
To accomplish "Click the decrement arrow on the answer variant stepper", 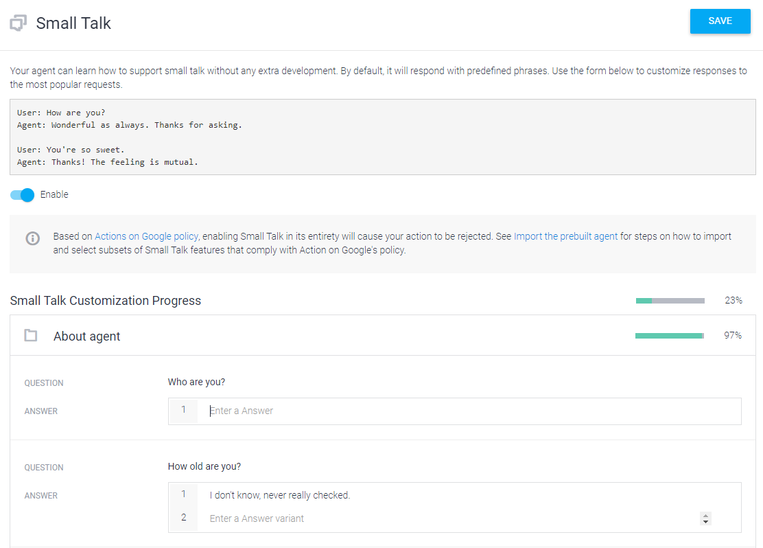I will click(705, 521).
